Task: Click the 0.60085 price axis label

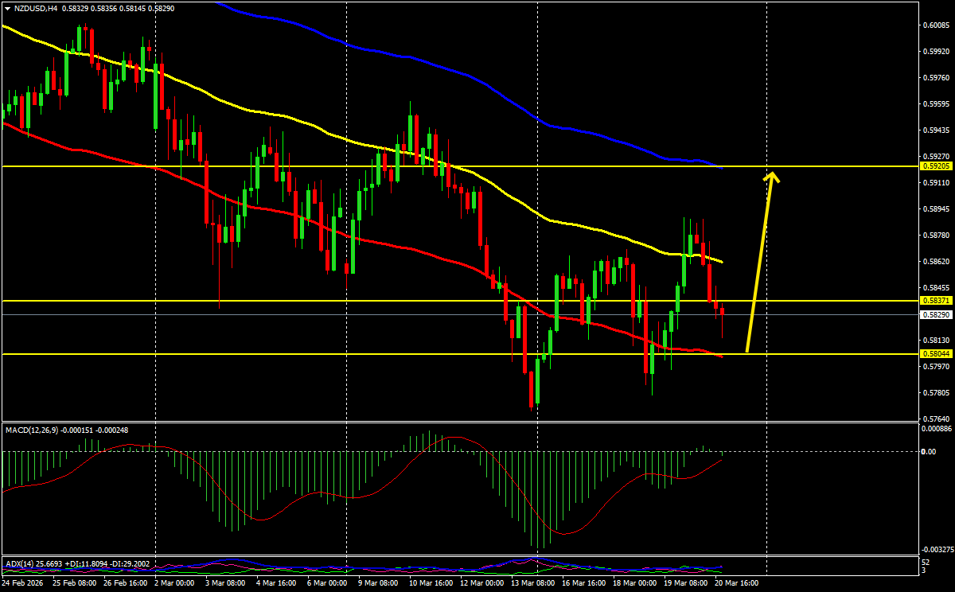Action: pyautogui.click(x=936, y=25)
